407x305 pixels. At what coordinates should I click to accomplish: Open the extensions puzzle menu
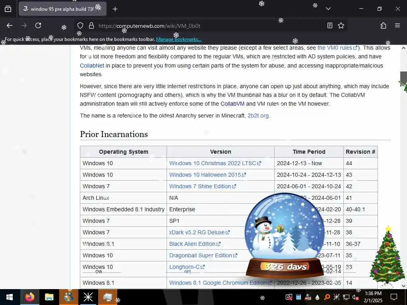(x=383, y=25)
